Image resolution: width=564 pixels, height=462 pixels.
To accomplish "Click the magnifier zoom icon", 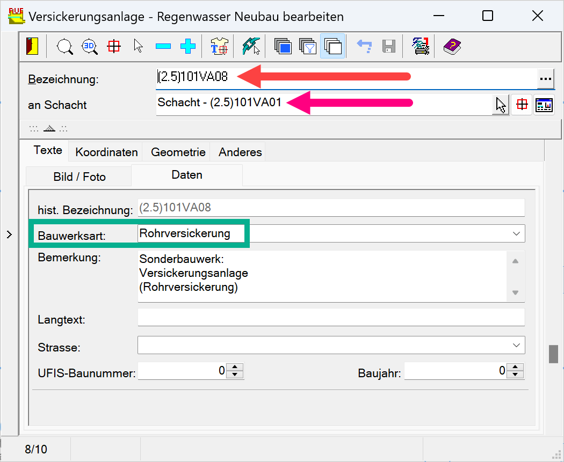I will [x=65, y=47].
